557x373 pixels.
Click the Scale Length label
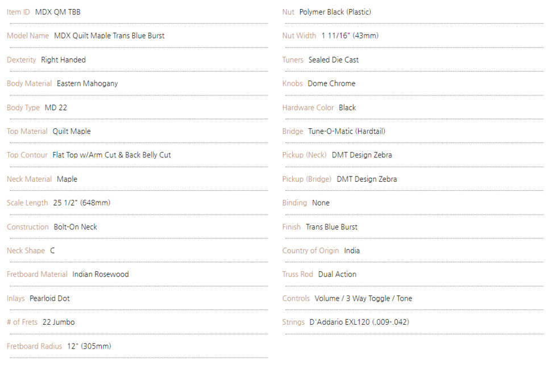pos(27,203)
